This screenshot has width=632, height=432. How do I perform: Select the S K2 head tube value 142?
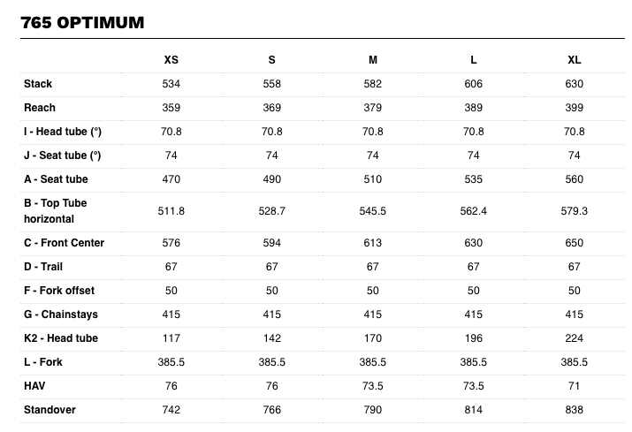coord(271,338)
